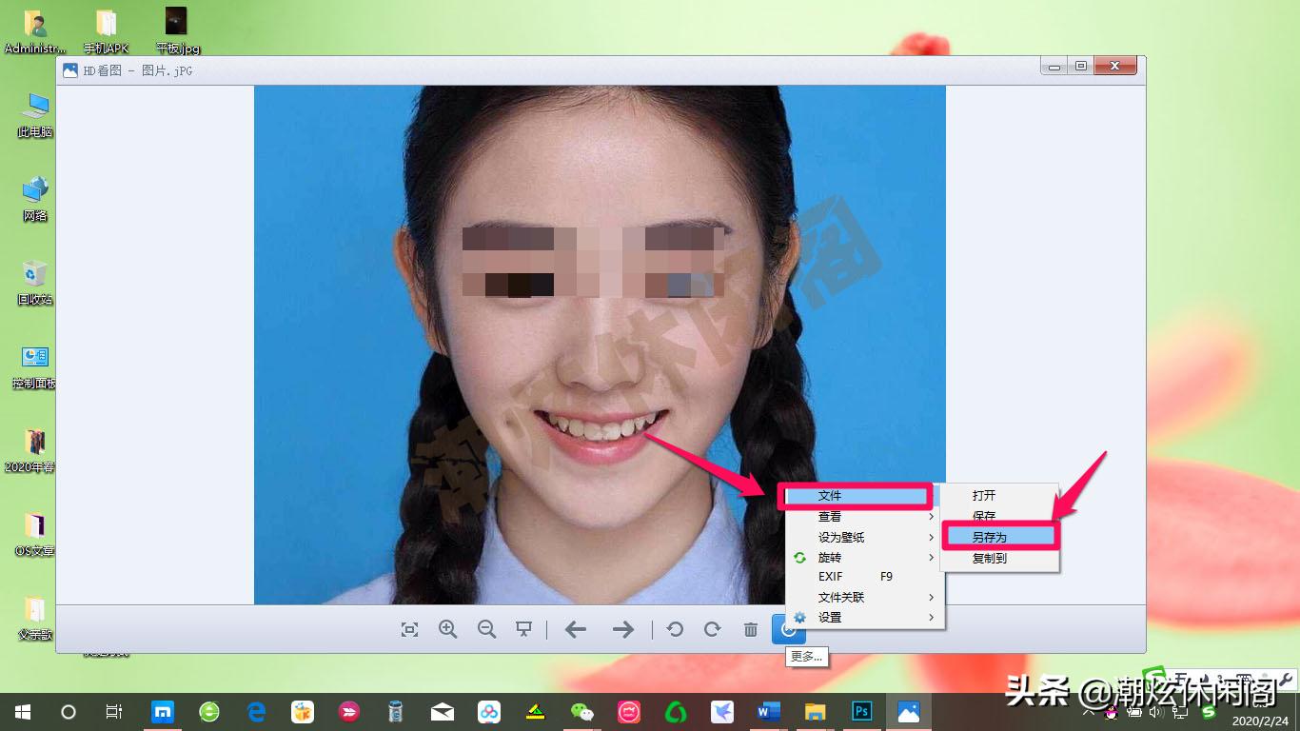Open the highlighted blue More options icon

point(789,629)
